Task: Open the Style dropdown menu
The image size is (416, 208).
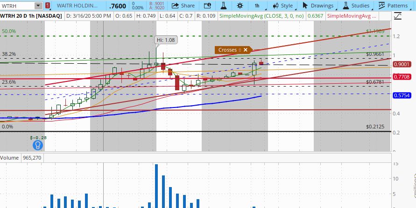Action: (x=282, y=6)
